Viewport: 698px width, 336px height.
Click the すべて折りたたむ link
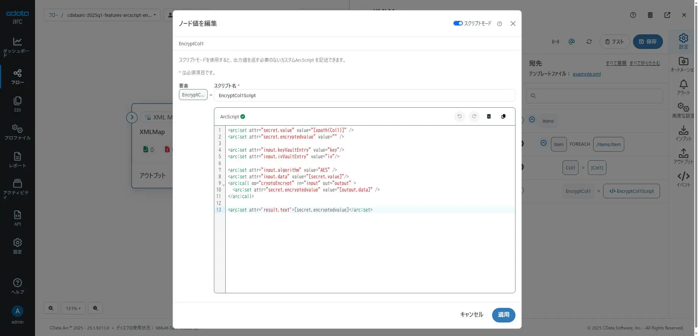click(645, 63)
